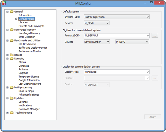Image resolution: width=166 pixels, height=132 pixels.
Task: Open the Device Number dropdown
Action: click(x=97, y=42)
